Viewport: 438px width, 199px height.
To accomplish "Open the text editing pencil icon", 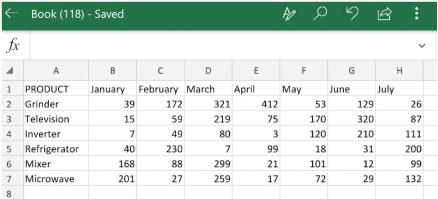I will pyautogui.click(x=289, y=14).
